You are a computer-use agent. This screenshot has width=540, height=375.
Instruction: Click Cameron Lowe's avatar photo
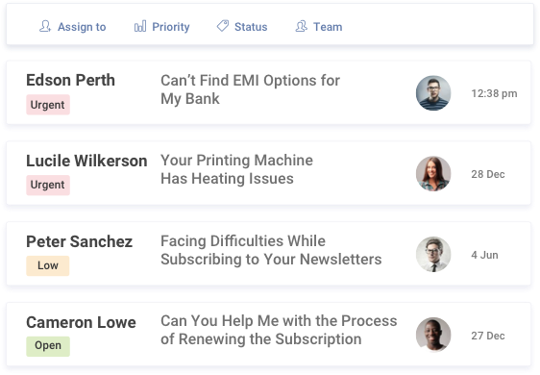tap(433, 335)
